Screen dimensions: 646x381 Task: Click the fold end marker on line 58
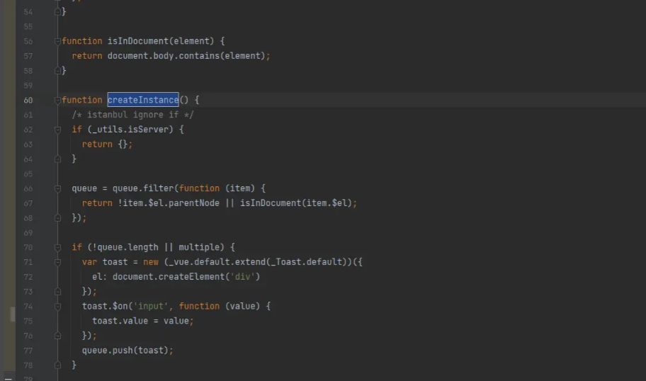58,71
